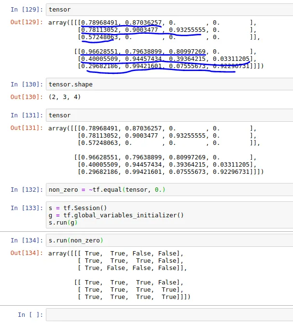Screen dimensions: 293x326
Task: Click value 0.78968491 in Out[129]
Action: click(99, 22)
